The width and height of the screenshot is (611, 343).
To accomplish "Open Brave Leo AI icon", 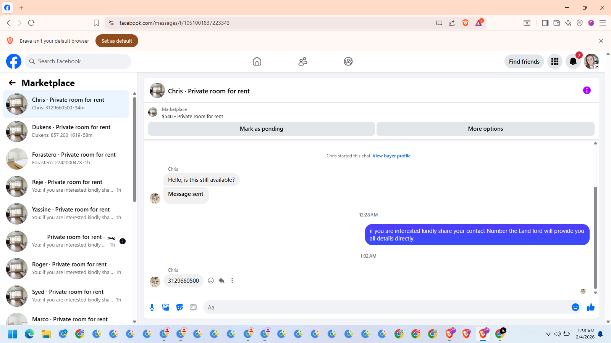I will (568, 23).
